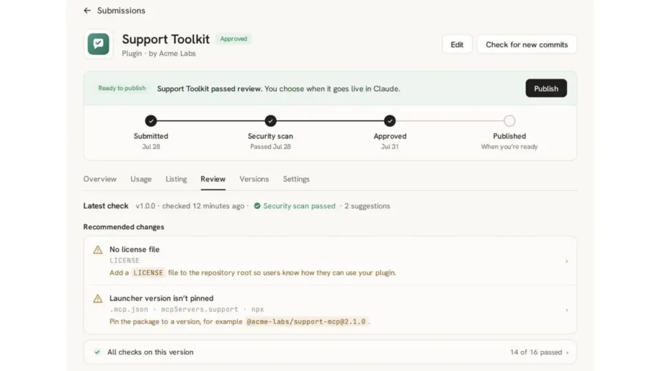Image resolution: width=660 pixels, height=371 pixels.
Task: Click Plugin by Acme Labs subtitle
Action: tap(159, 54)
